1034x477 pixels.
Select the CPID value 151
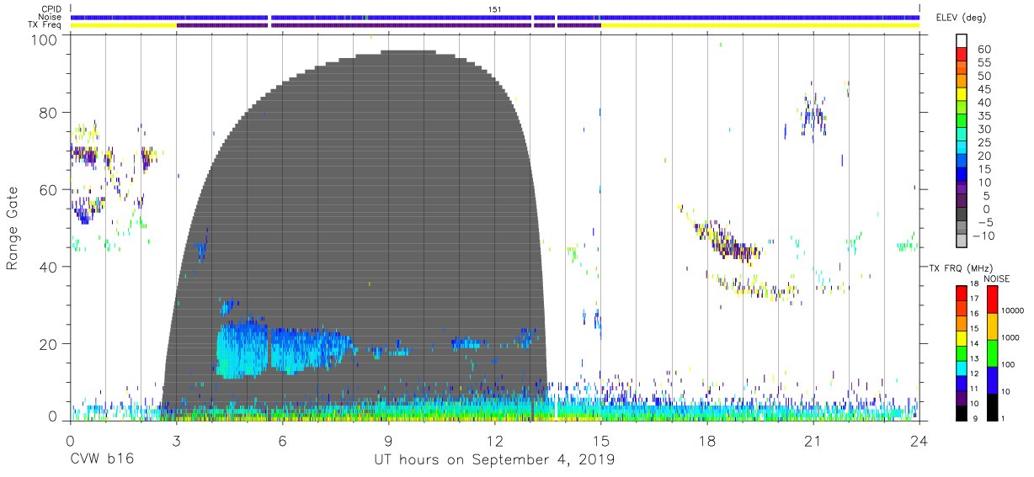[495, 8]
